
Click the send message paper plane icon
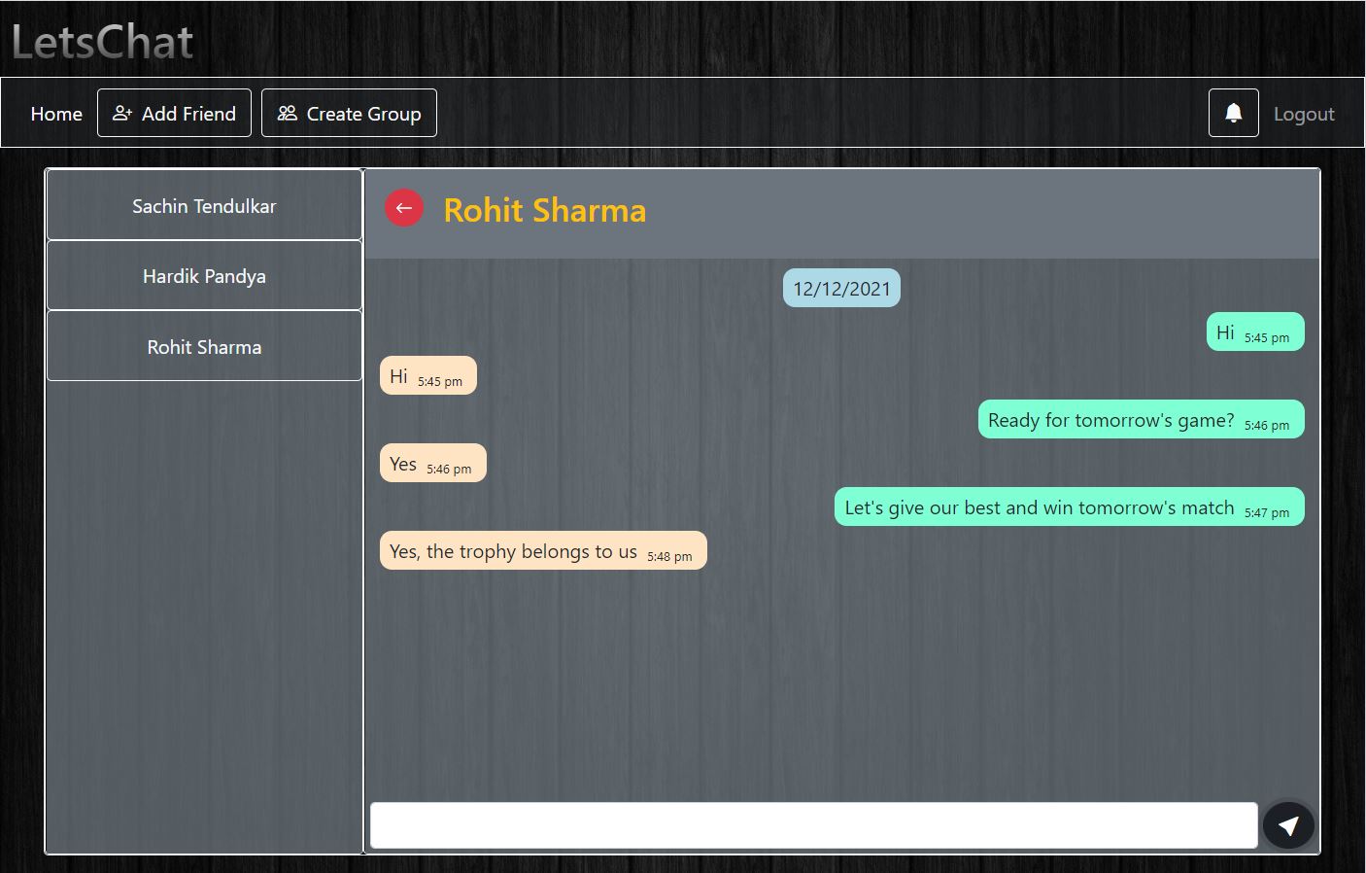click(1288, 825)
